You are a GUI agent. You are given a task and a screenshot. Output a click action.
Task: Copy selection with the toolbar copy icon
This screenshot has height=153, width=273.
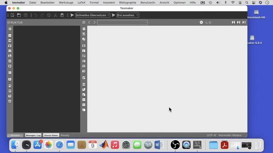[49, 15]
